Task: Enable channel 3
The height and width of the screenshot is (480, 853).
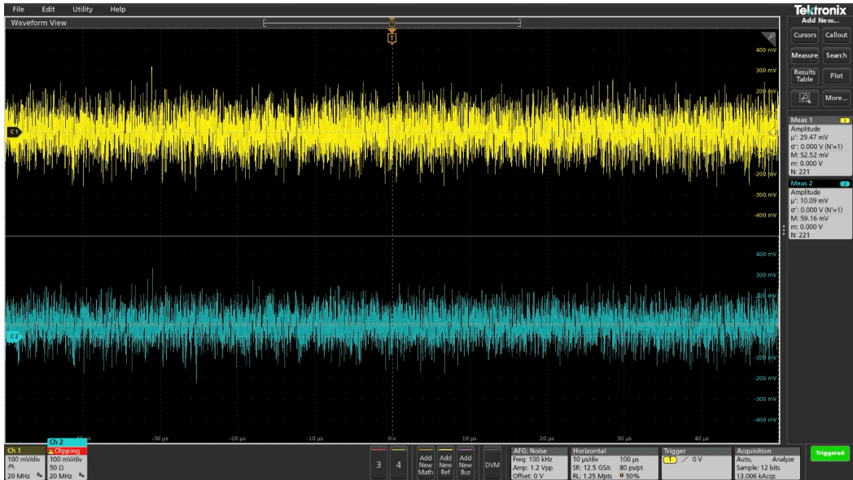Action: (378, 464)
